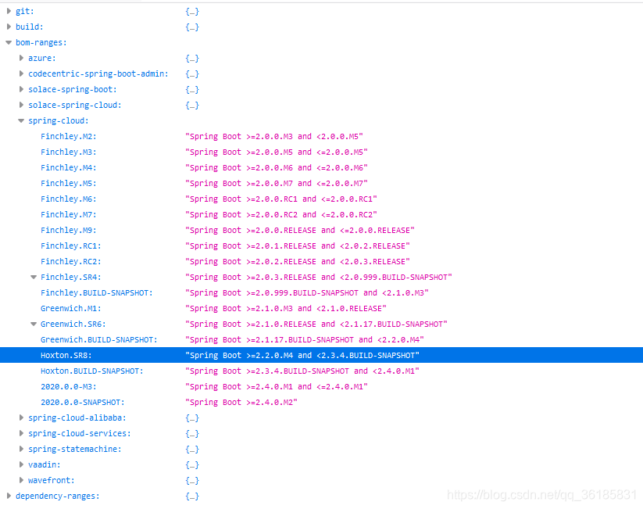This screenshot has width=643, height=509.
Task: Expand the dependency-ranges node
Action: [x=9, y=496]
